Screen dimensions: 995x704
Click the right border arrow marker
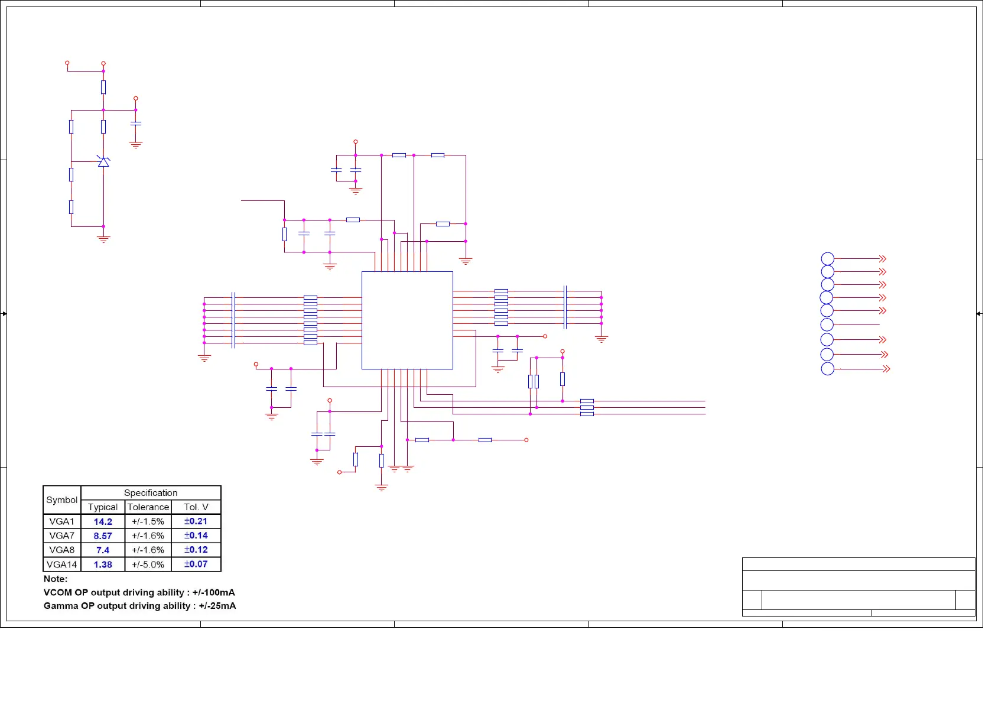pyautogui.click(x=979, y=313)
